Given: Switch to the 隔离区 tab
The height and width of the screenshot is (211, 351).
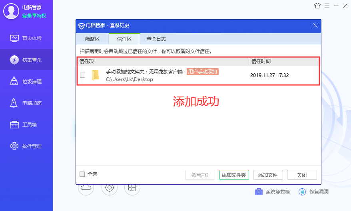Looking at the screenshot, I should click(x=92, y=39).
